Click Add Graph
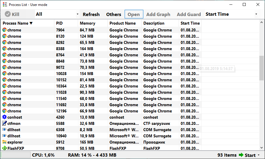Screen dimensions: 265x159 [x=158, y=14]
